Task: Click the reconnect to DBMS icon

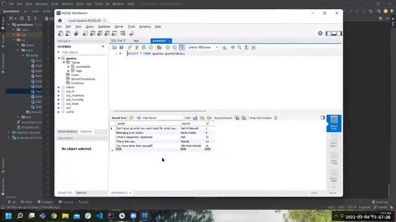Action: (x=131, y=33)
